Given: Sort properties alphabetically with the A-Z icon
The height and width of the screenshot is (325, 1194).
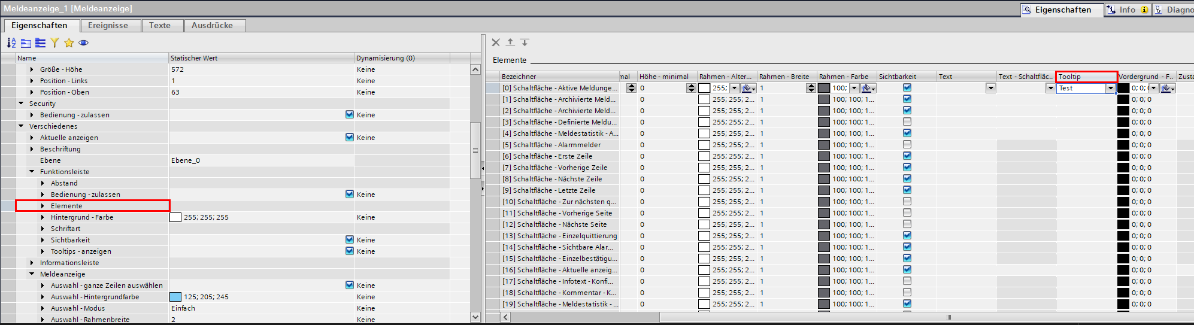Looking at the screenshot, I should pyautogui.click(x=11, y=42).
